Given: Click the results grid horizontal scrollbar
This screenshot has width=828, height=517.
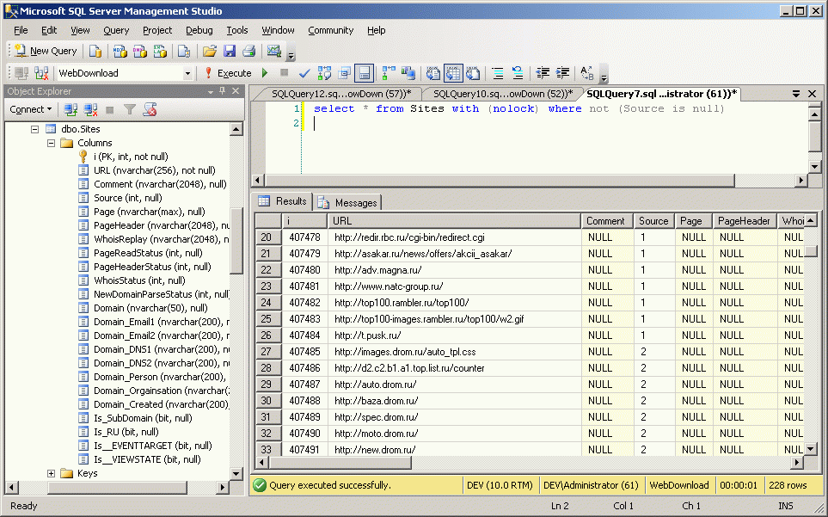Looking at the screenshot, I should pos(340,463).
